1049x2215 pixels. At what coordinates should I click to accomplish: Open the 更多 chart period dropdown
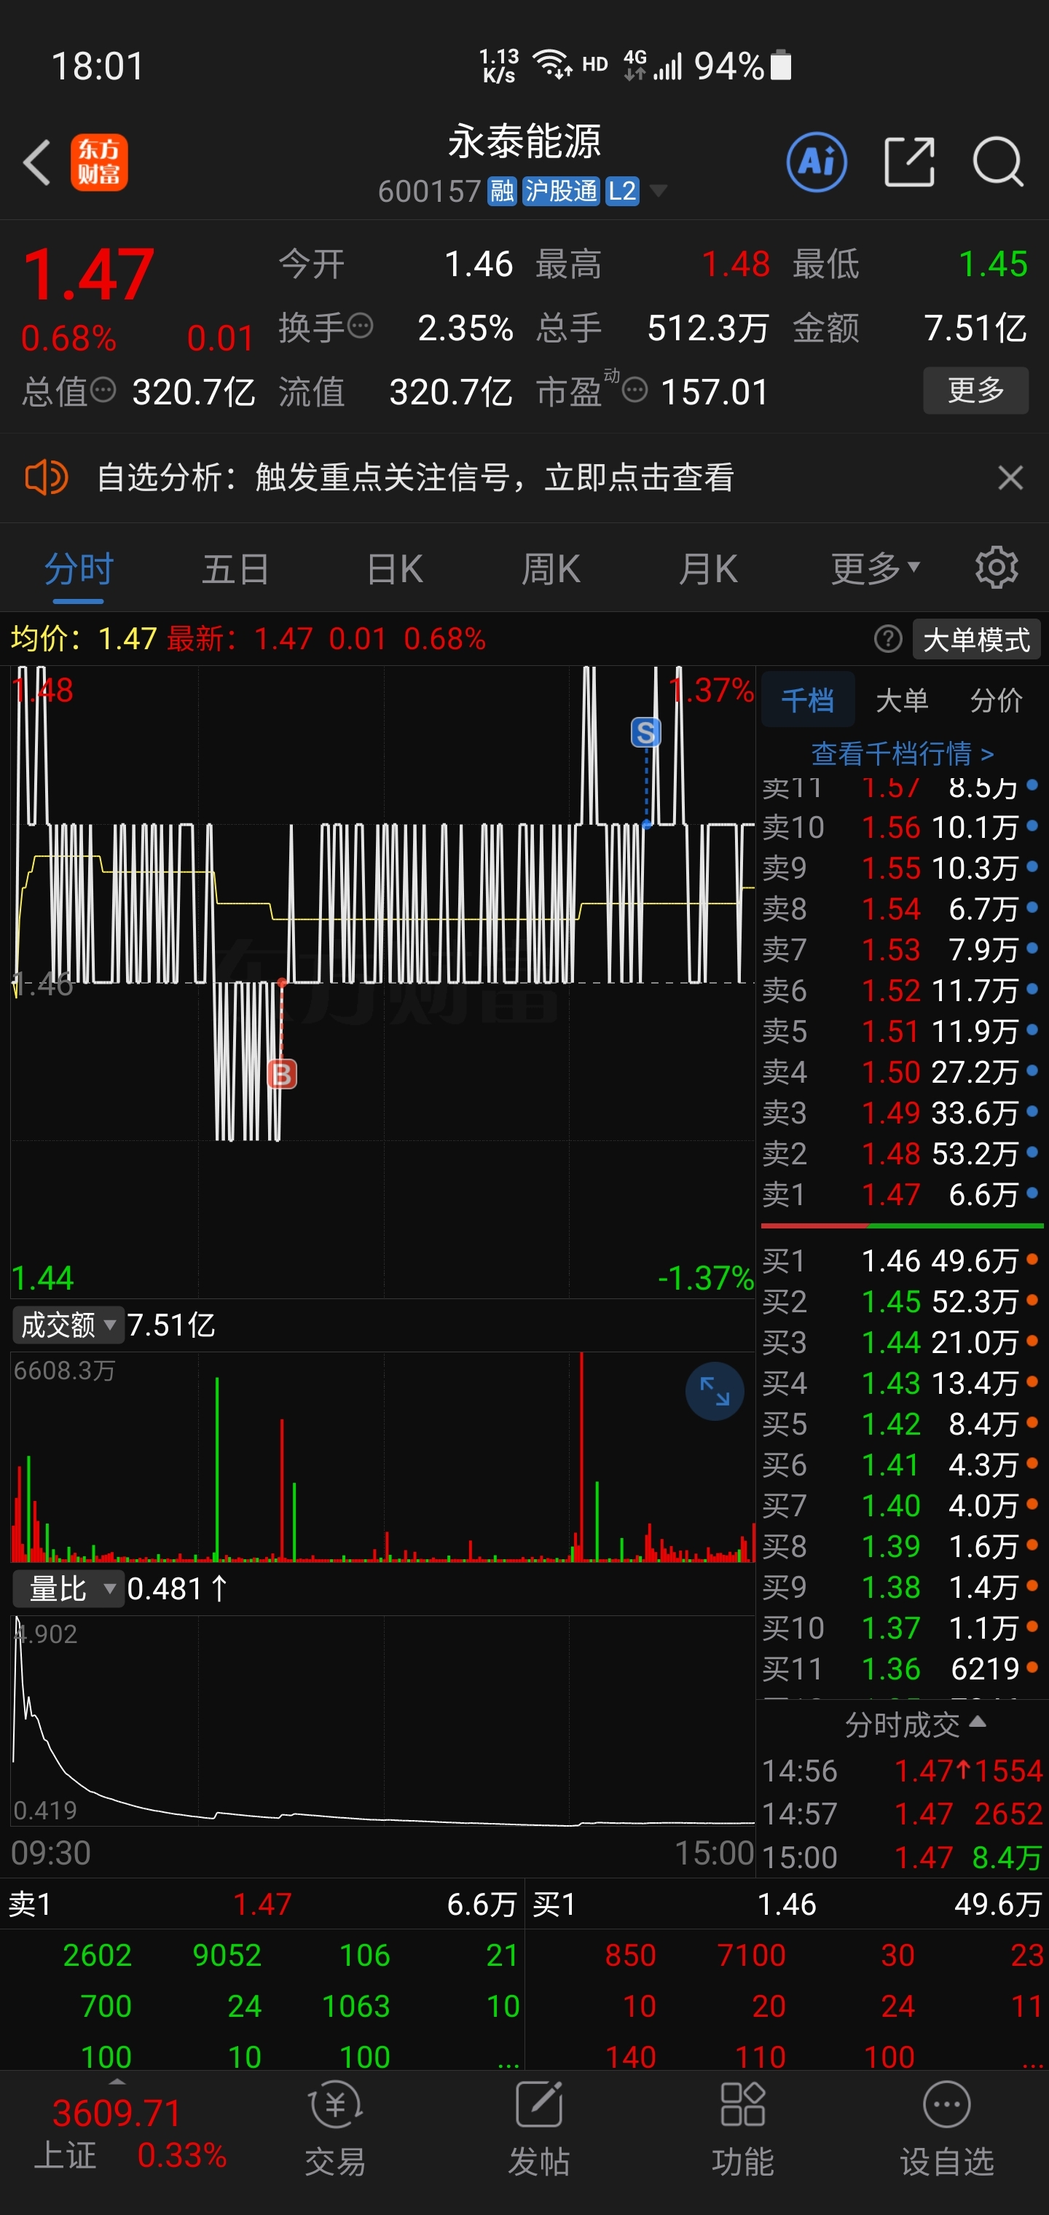click(x=876, y=568)
